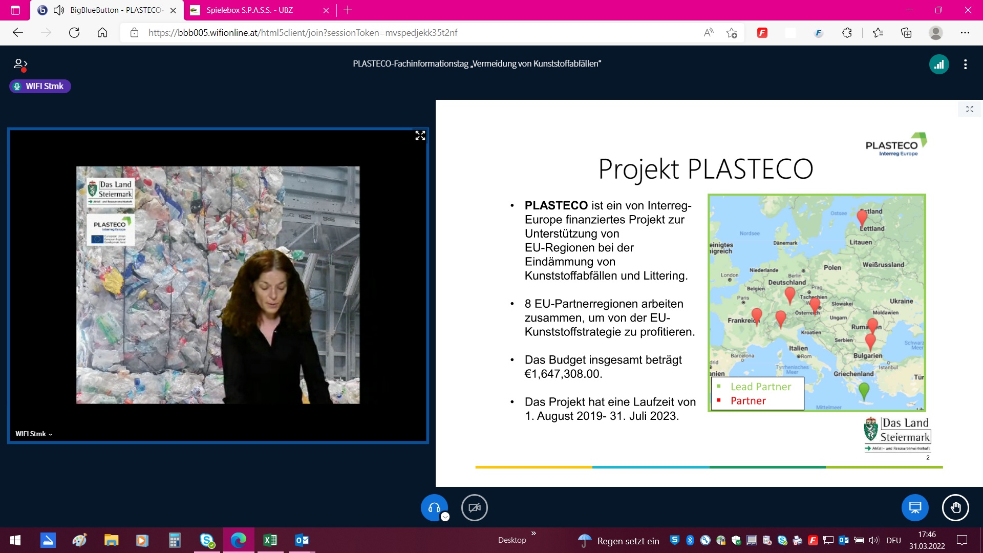Viewport: 983px width, 553px height.
Task: Open Paint from taskbar
Action: 79,540
